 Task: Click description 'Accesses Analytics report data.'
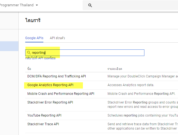131,85
